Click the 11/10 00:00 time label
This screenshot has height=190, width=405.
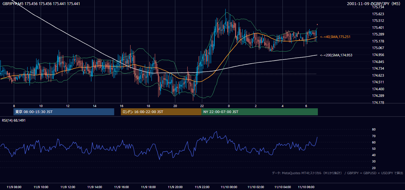(x=229, y=187)
